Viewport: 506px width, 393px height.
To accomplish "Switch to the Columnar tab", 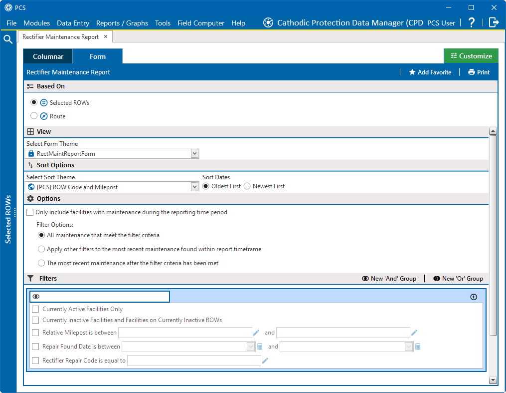I will [48, 56].
